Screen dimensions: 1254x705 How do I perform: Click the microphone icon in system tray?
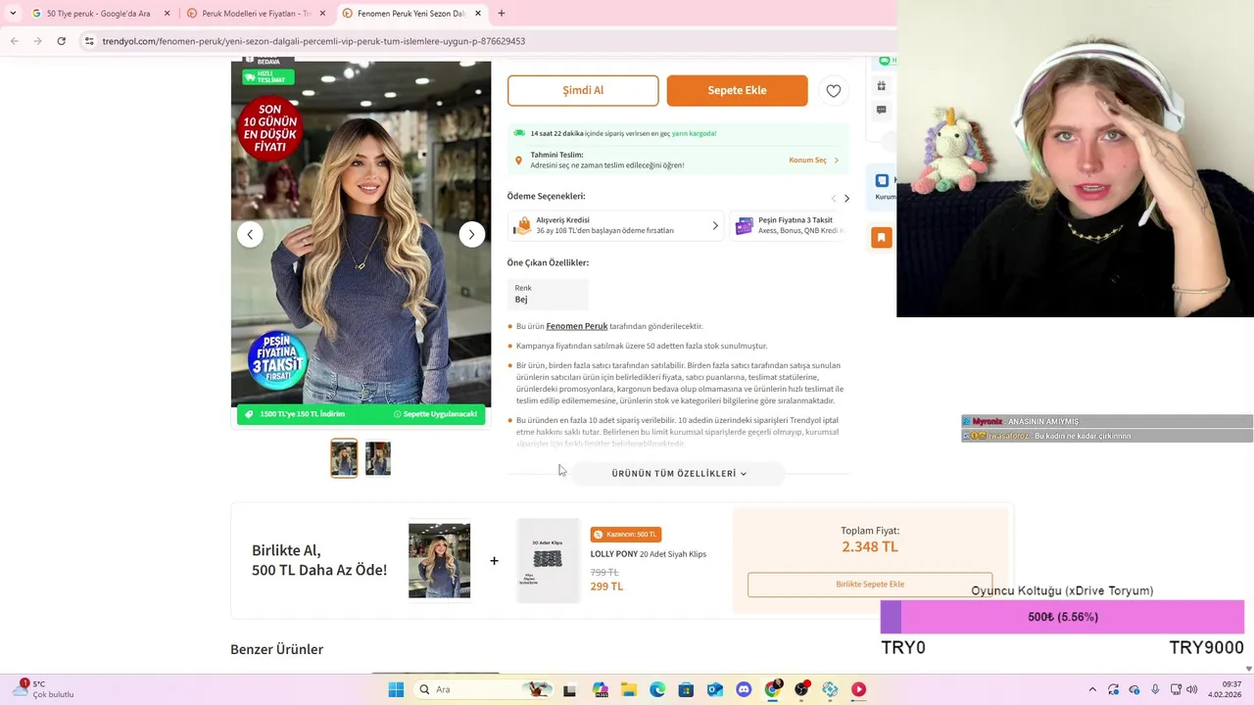pyautogui.click(x=1155, y=689)
